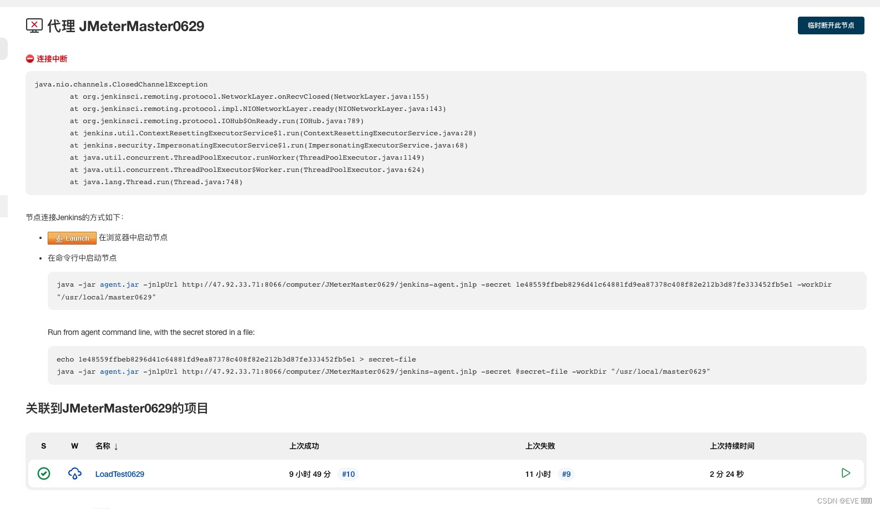
Task: Click the ImpersonatingExecutorService stack trace line
Action: coord(269,145)
